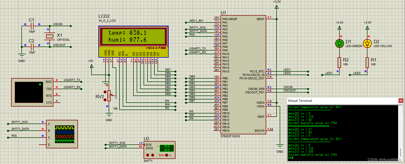This screenshot has width=405, height=164.
Task: Click the green LED D1
Action: tap(339, 43)
